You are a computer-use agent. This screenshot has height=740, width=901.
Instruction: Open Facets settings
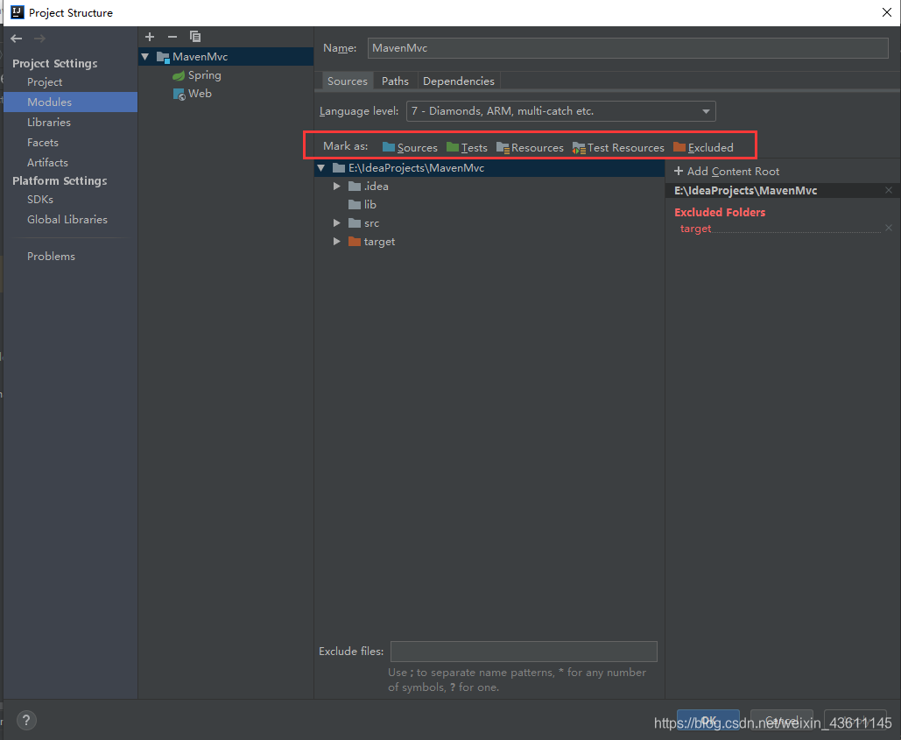pyautogui.click(x=43, y=143)
